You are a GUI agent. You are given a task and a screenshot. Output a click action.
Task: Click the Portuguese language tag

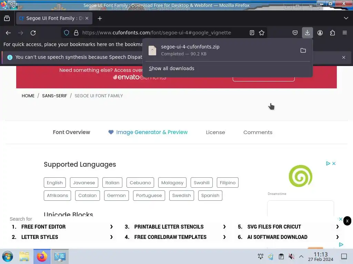coord(149,196)
